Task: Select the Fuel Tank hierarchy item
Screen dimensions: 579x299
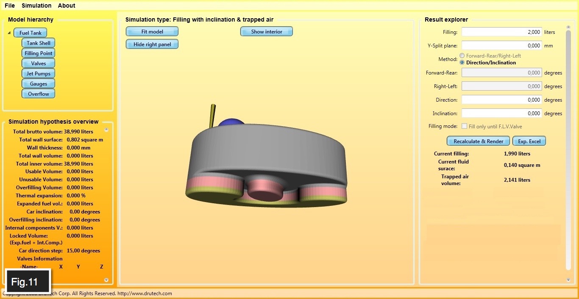Action: point(30,33)
